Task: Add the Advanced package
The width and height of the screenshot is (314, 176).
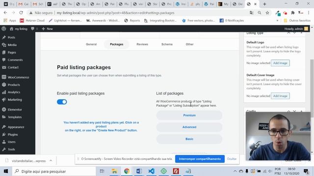Action: tap(189, 127)
